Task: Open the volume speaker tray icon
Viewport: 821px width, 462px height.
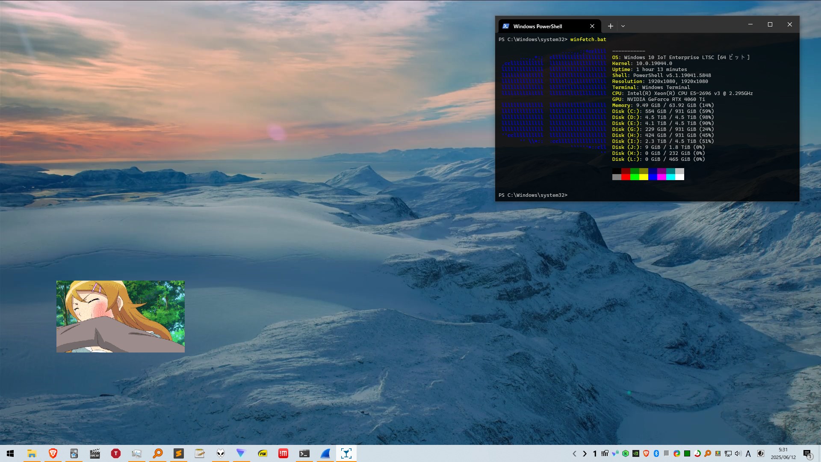Action: coord(738,453)
